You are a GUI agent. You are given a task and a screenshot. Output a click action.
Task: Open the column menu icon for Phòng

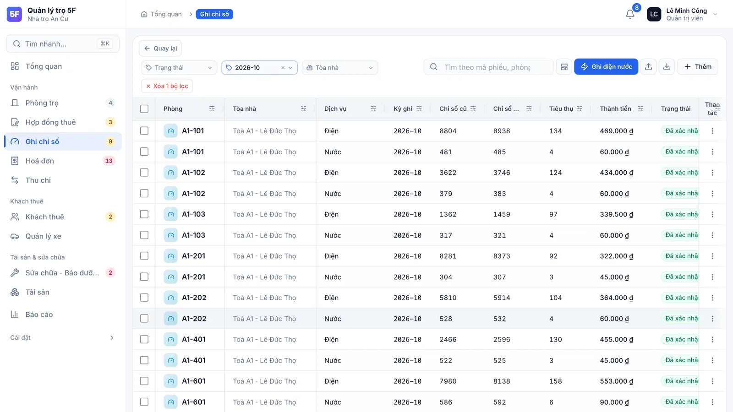pos(212,108)
